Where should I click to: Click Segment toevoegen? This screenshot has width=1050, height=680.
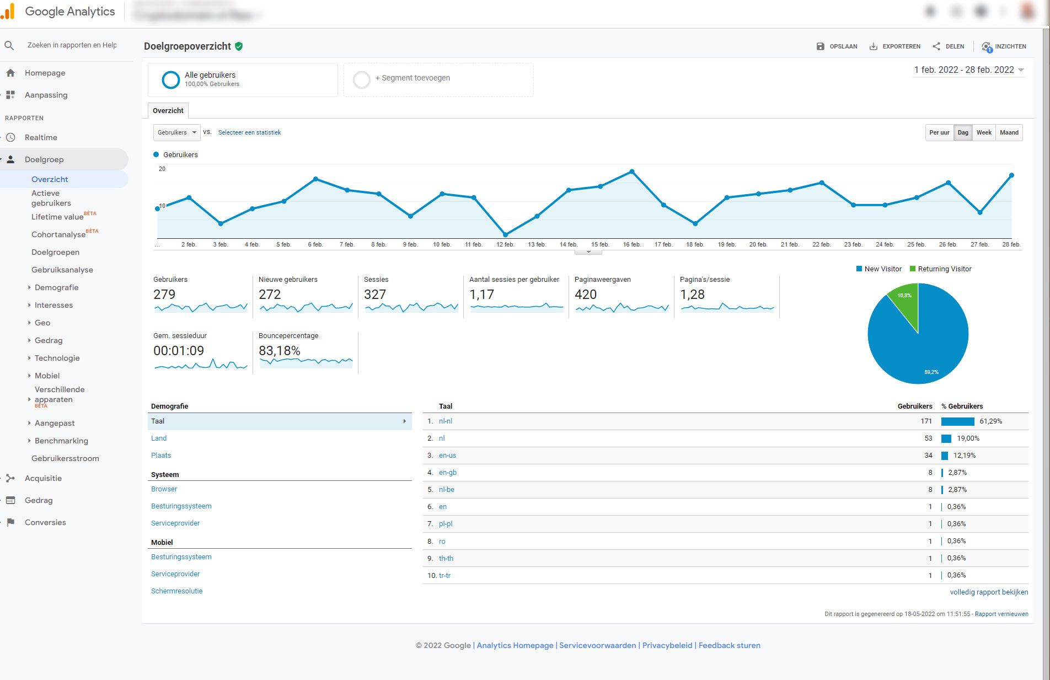point(413,78)
